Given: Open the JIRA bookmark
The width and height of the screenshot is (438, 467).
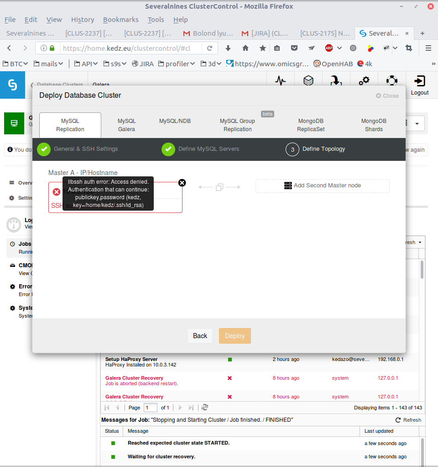Looking at the screenshot, I should point(143,64).
